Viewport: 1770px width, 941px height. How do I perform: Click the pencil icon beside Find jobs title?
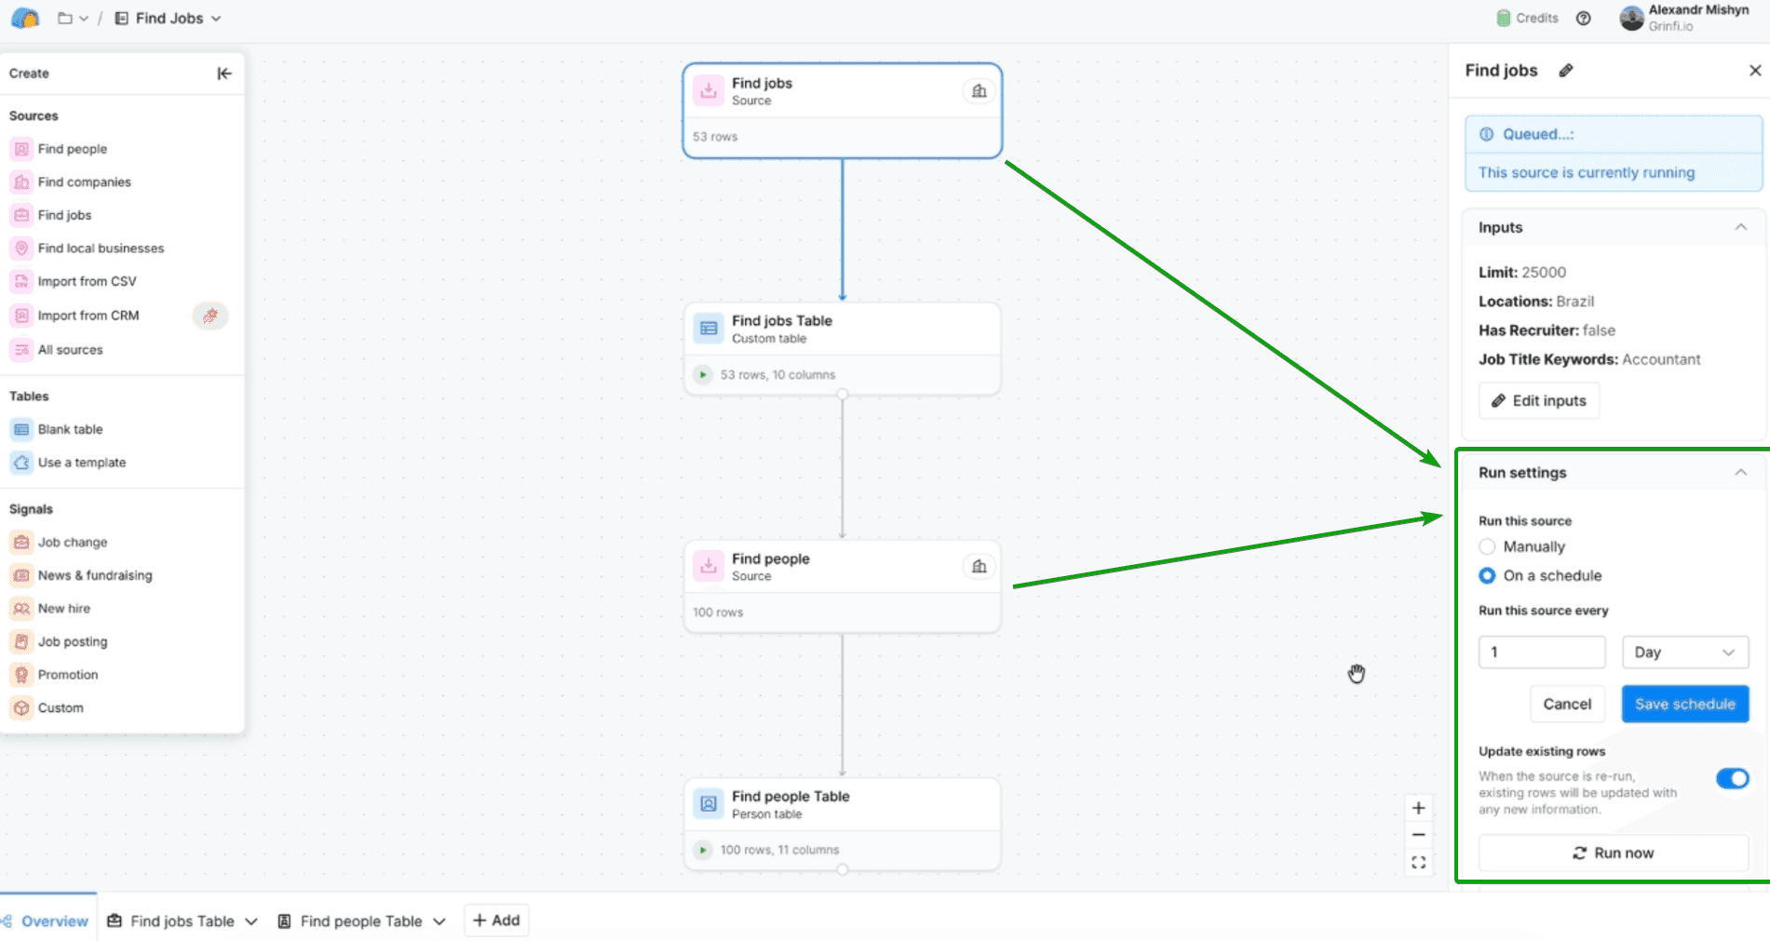[1566, 71]
